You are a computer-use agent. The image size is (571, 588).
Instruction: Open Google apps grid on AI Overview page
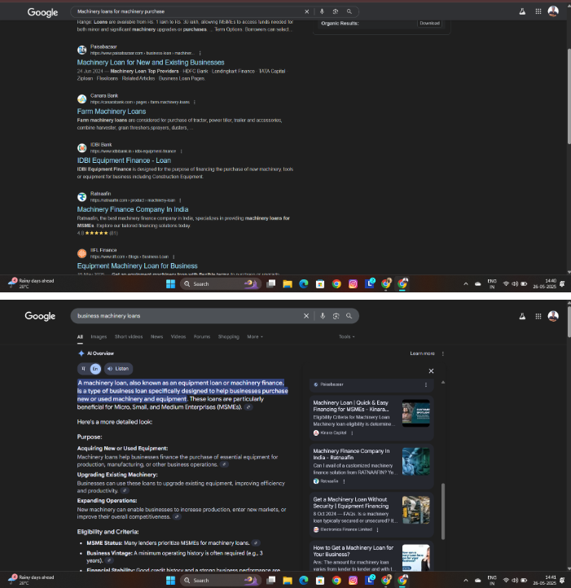click(538, 316)
